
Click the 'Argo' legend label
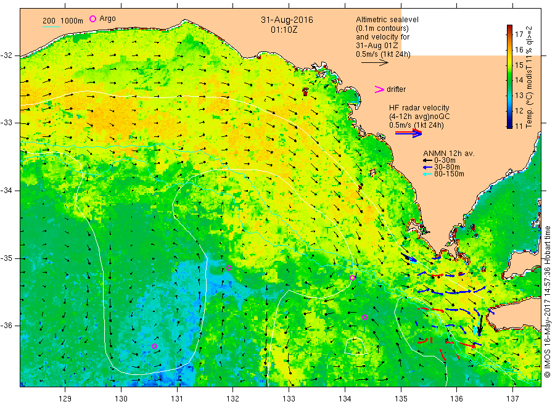tap(107, 18)
